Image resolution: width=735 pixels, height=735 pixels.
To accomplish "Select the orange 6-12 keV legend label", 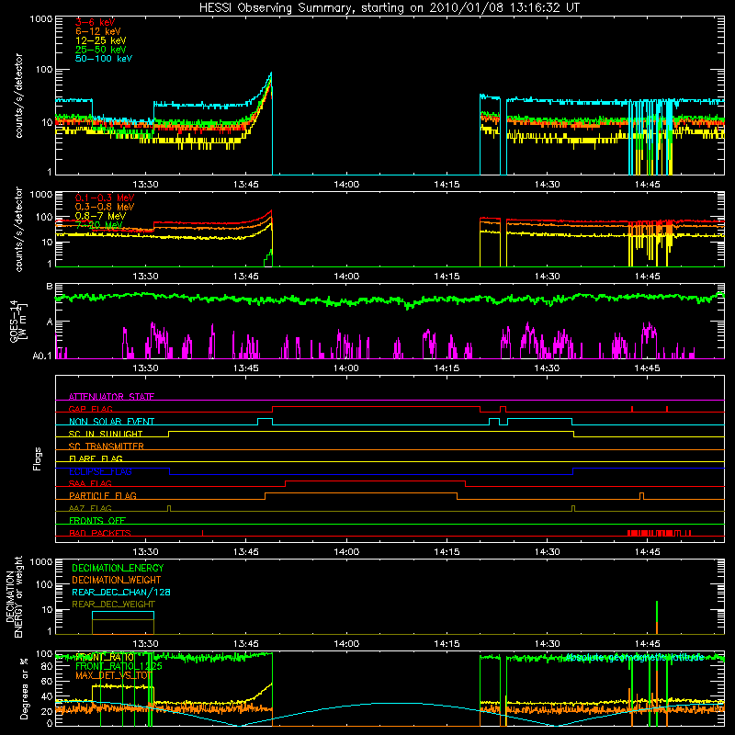I will coord(98,31).
